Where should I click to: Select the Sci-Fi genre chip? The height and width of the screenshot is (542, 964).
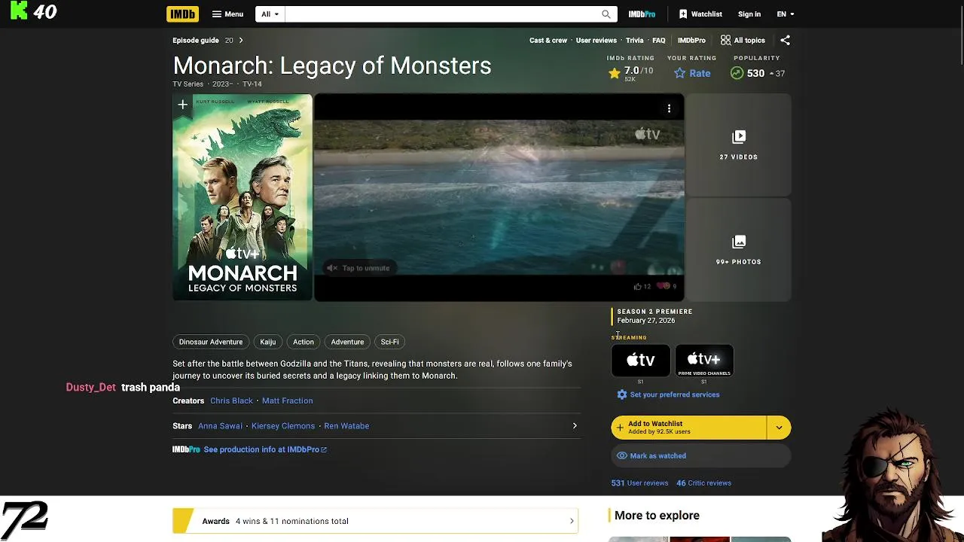(x=389, y=342)
